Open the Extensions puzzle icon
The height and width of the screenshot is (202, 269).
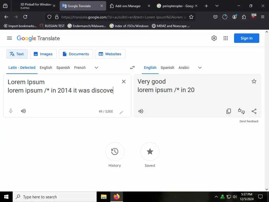[x=244, y=17]
